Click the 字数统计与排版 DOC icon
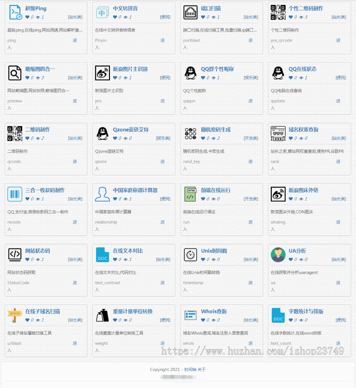The image size is (356, 388). pyautogui.click(x=278, y=316)
